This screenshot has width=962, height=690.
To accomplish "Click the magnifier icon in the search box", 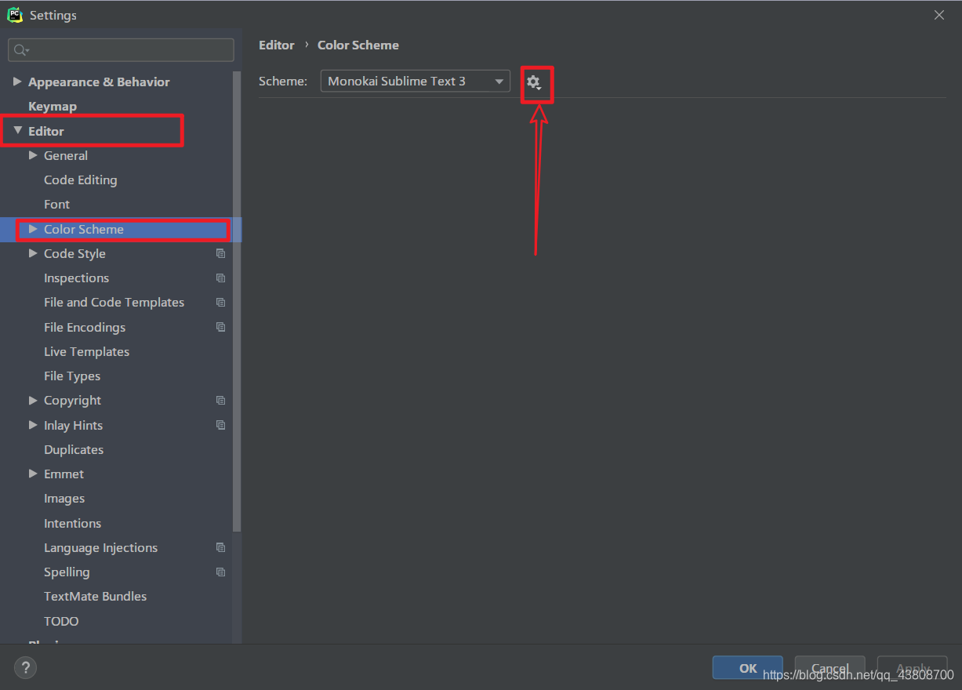I will [21, 50].
